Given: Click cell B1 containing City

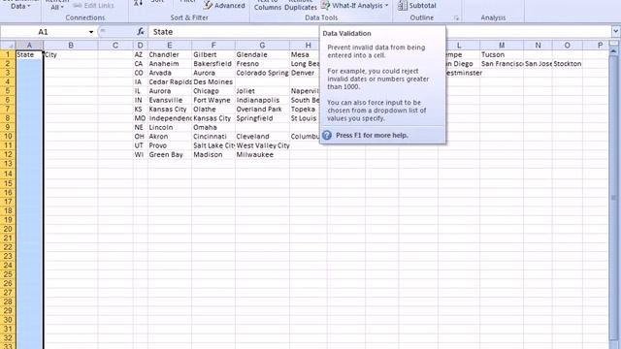Looking at the screenshot, I should [71, 54].
